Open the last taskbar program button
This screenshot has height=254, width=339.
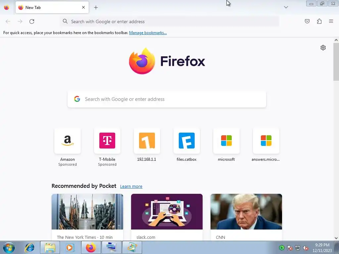[132, 247]
